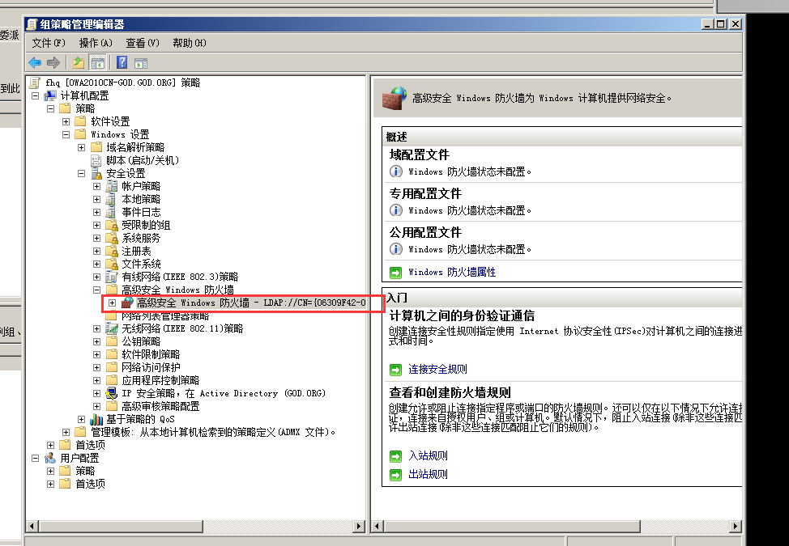The width and height of the screenshot is (789, 546).
Task: Click the 基于策略的 QoS chart icon
Action: pyautogui.click(x=96, y=419)
